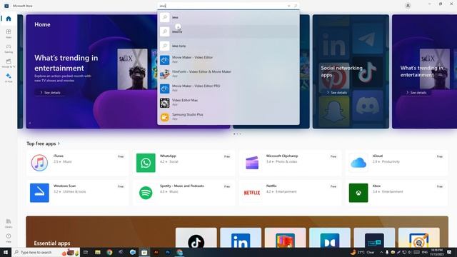The image size is (457, 257).
Task: Open the Xbox app card
Action: tap(396, 193)
